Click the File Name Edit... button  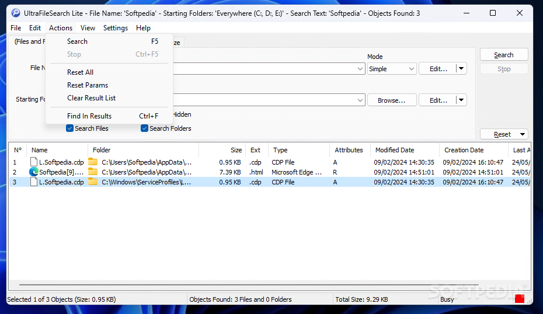(438, 69)
